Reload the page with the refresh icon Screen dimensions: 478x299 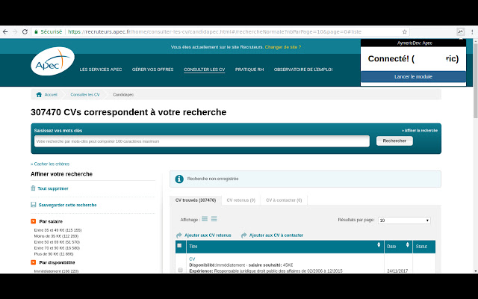(25, 31)
